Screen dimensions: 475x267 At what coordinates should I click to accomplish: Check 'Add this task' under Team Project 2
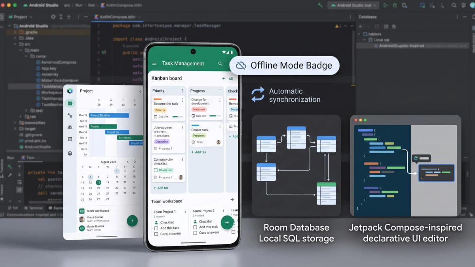tap(195, 227)
